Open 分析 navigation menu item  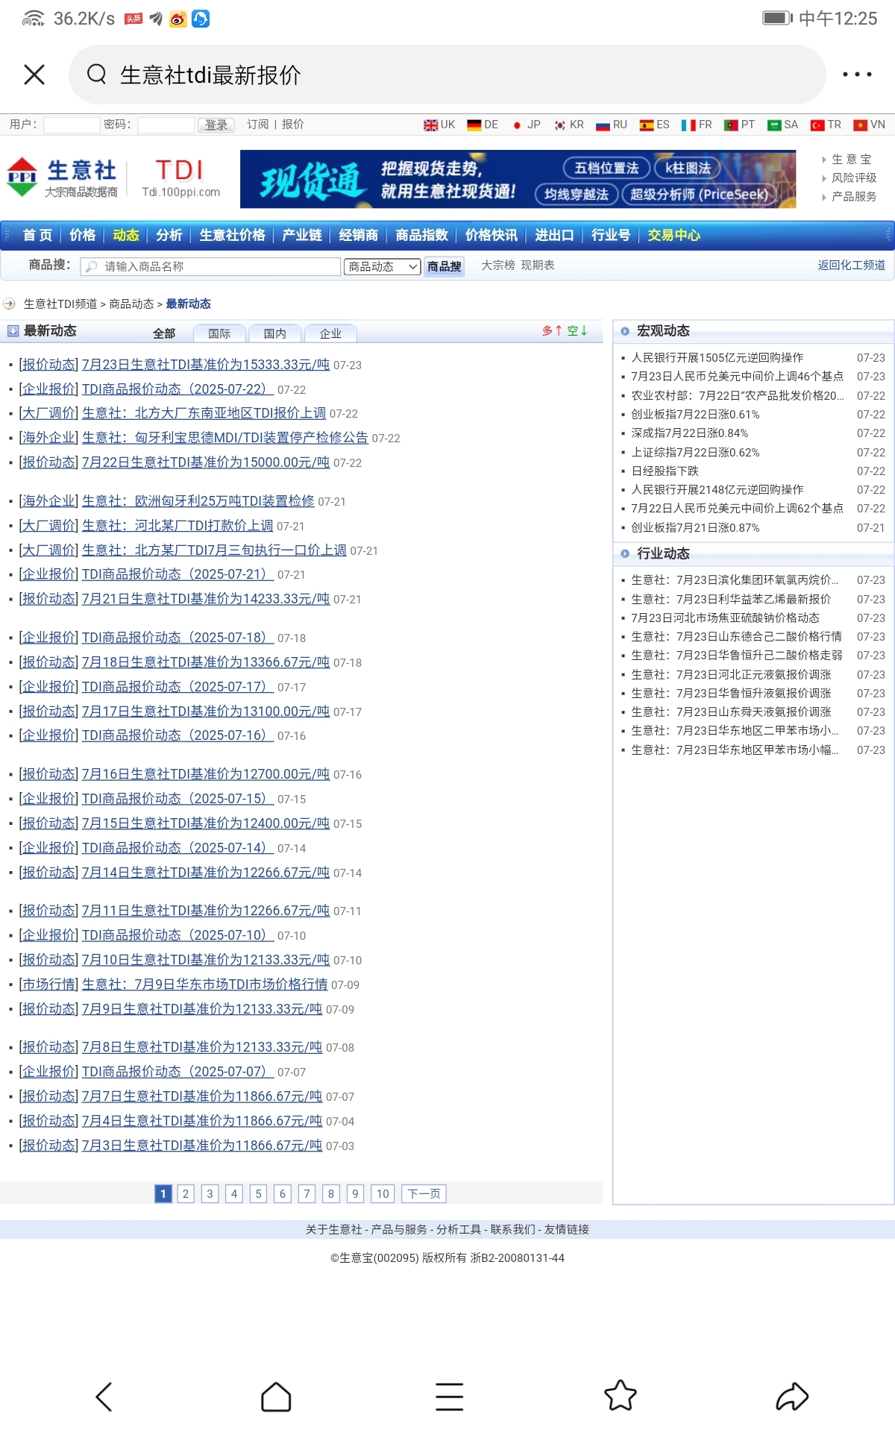[x=169, y=235]
